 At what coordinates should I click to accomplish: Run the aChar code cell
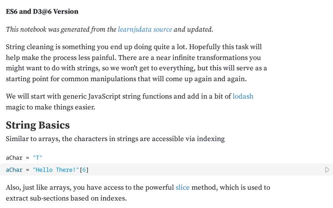[327, 170]
